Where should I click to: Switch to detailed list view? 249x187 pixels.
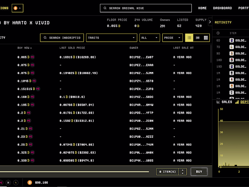point(189,38)
